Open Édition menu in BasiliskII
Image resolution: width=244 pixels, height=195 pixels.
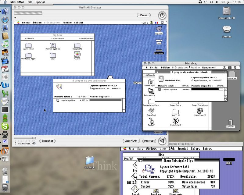(x=37, y=23)
